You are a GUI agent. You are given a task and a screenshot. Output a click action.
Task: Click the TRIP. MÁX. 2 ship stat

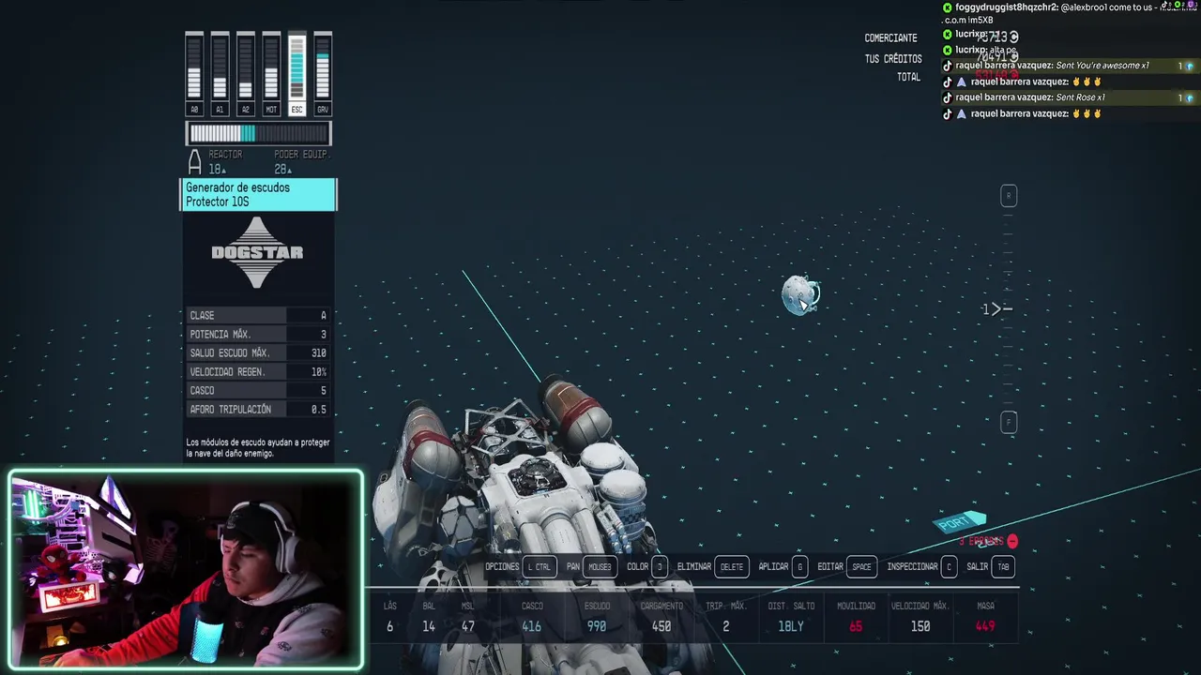coord(725,617)
